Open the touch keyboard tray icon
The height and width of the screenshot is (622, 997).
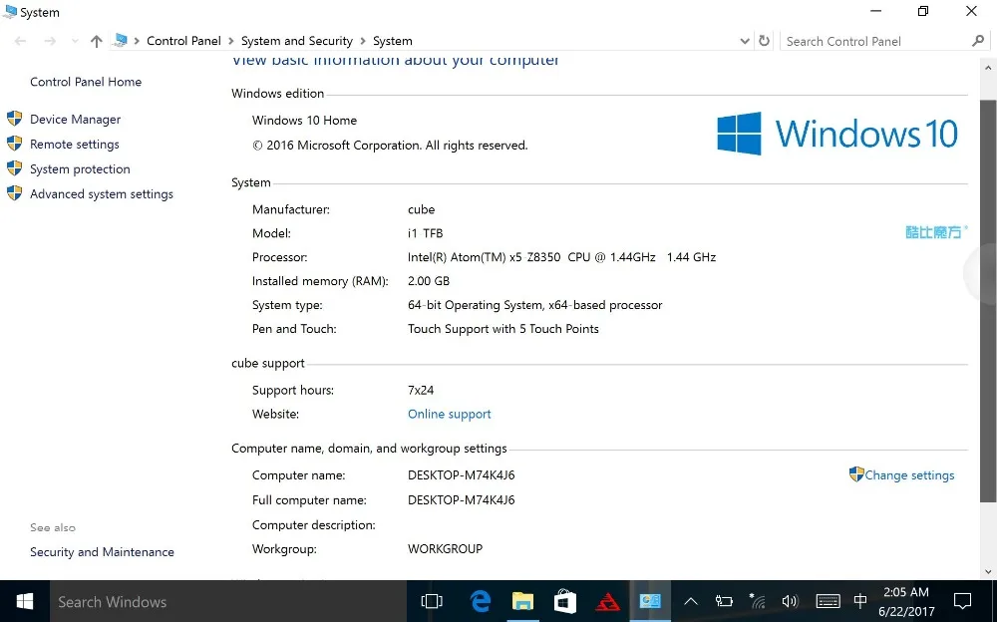pyautogui.click(x=828, y=601)
